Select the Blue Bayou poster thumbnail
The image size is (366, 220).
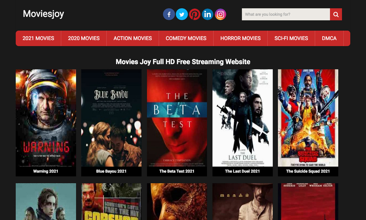(x=111, y=118)
